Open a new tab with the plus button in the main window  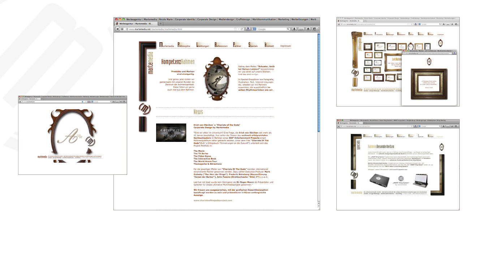[x=161, y=23]
